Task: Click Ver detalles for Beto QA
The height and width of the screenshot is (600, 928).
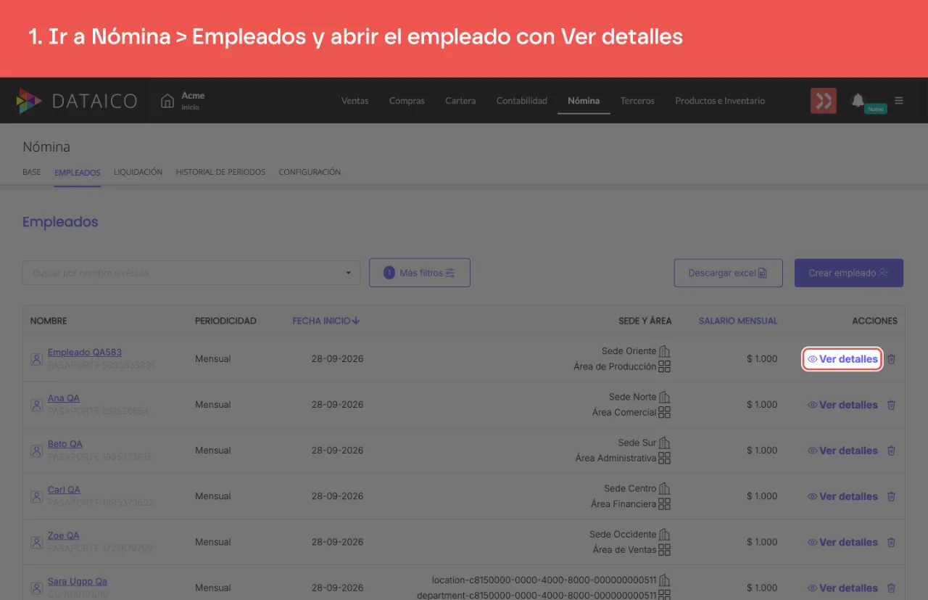Action: tap(842, 451)
